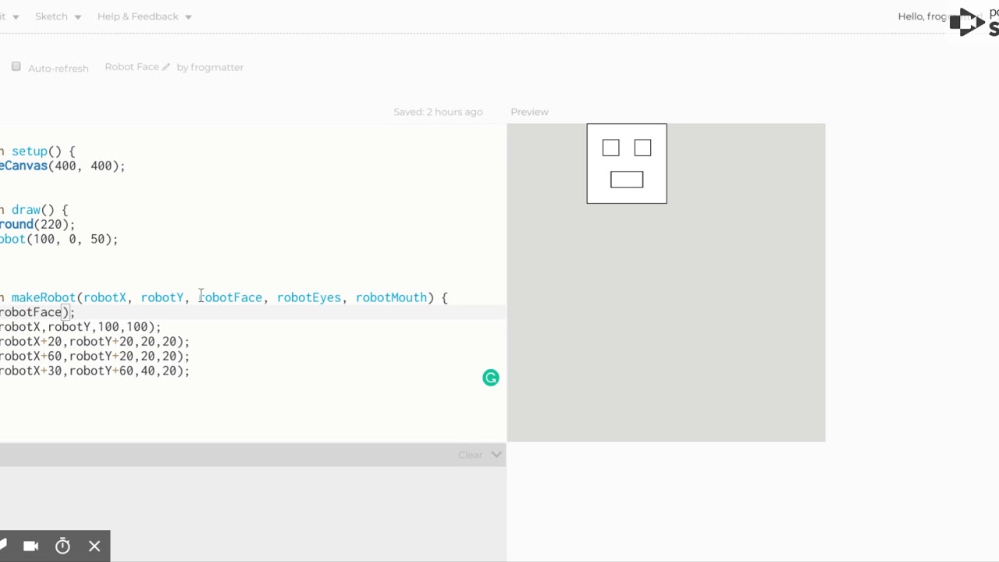This screenshot has height=562, width=999.
Task: Click the robotEyes parameter in code
Action: (x=309, y=297)
